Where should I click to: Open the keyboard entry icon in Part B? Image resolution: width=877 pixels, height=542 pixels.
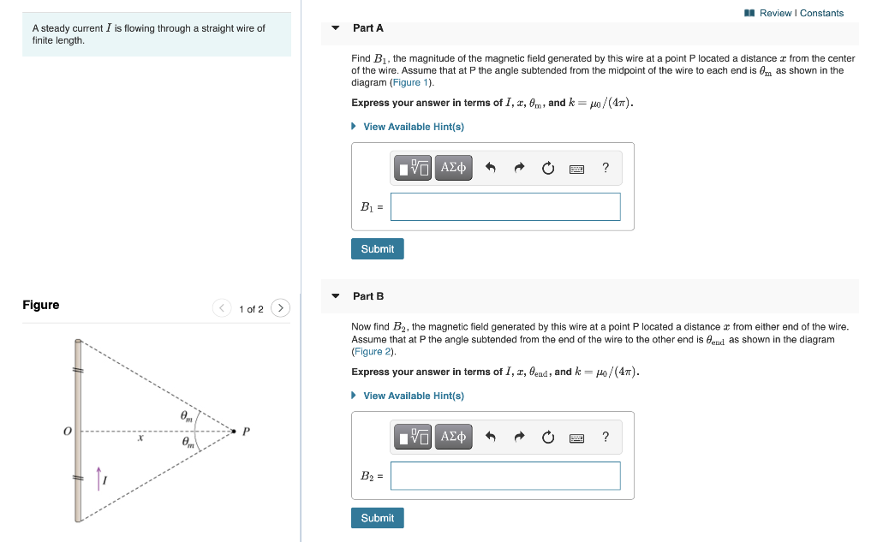pyautogui.click(x=576, y=437)
